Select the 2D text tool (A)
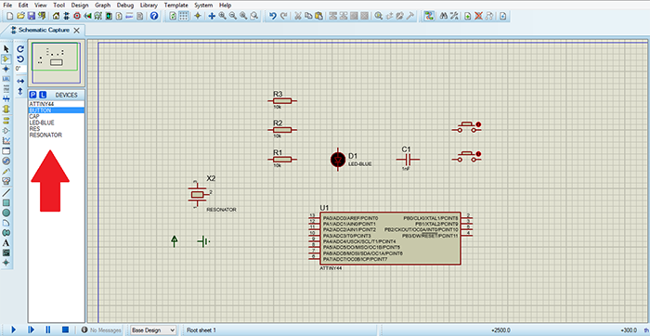 (x=6, y=243)
